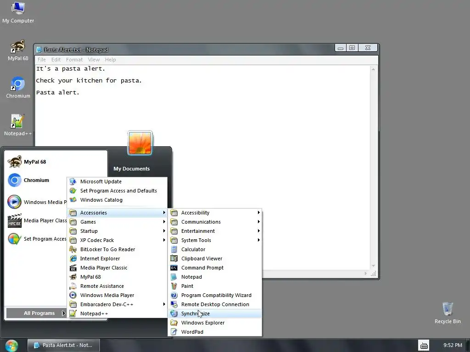Expand the Embarcadero Dev-C++ folder
Viewport: 470px width, 352px height.
[x=117, y=304]
